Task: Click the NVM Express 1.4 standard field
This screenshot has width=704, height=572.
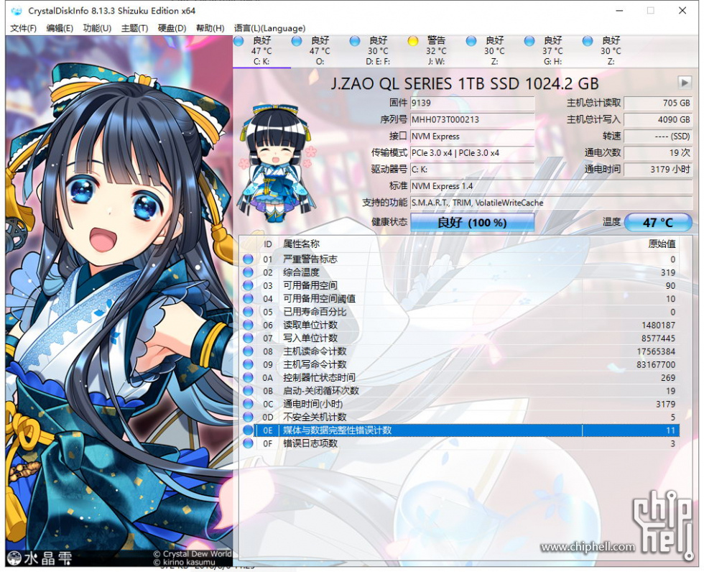Action: point(552,186)
